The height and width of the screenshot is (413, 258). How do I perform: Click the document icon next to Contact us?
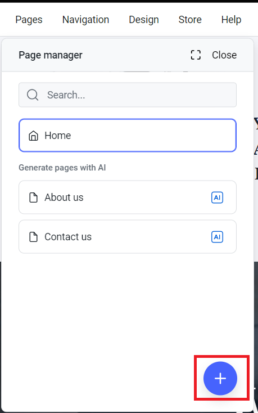point(33,237)
